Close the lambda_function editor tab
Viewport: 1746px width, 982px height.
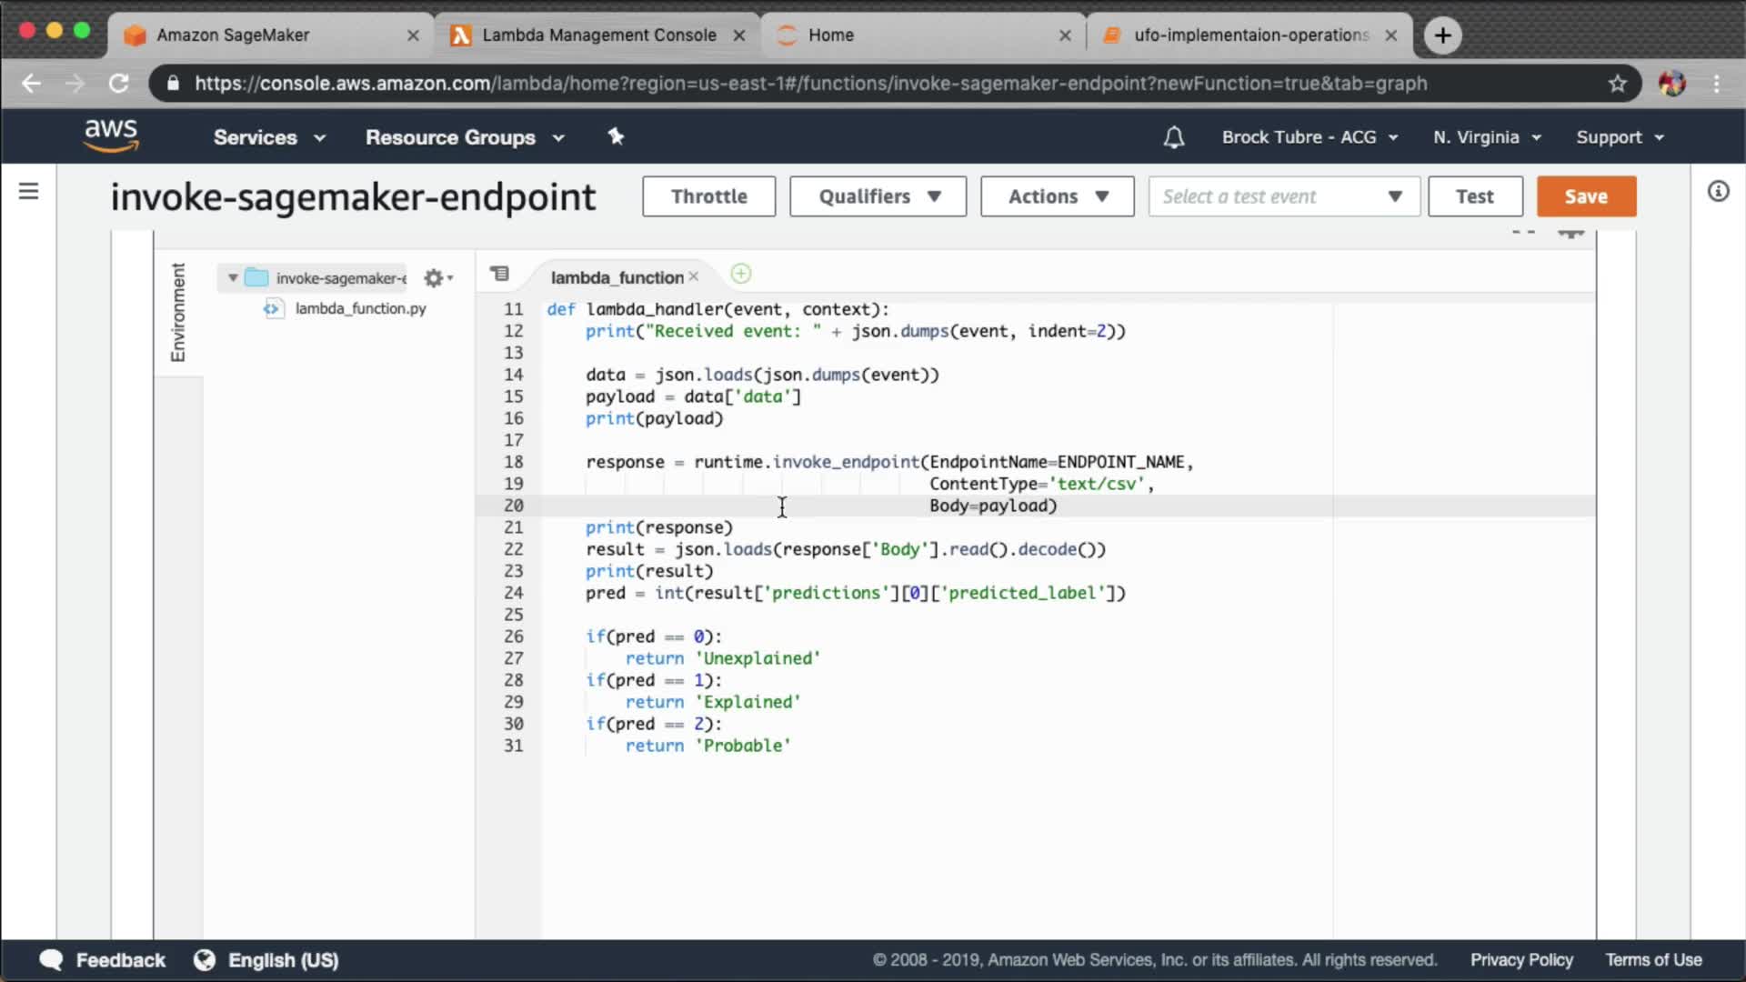point(694,276)
